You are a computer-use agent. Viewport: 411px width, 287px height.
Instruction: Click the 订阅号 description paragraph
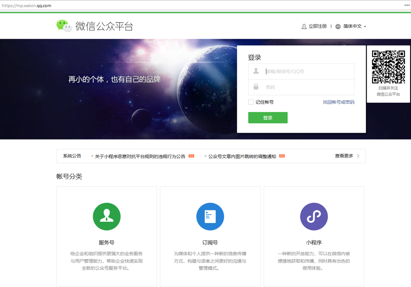coord(210,261)
